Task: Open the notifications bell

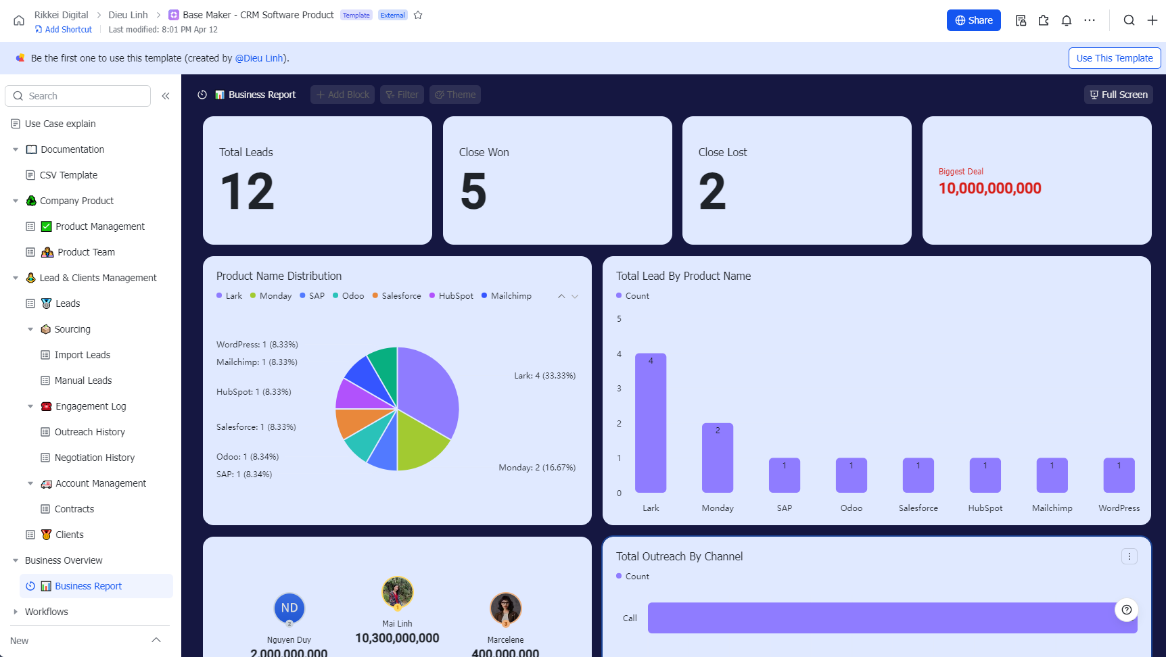Action: (1067, 20)
